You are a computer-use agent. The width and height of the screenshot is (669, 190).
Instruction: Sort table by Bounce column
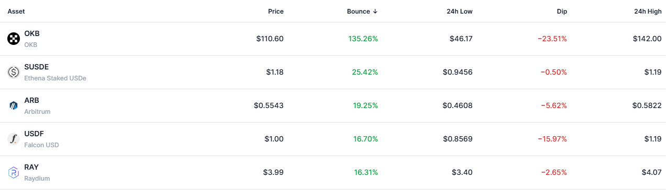click(x=362, y=11)
